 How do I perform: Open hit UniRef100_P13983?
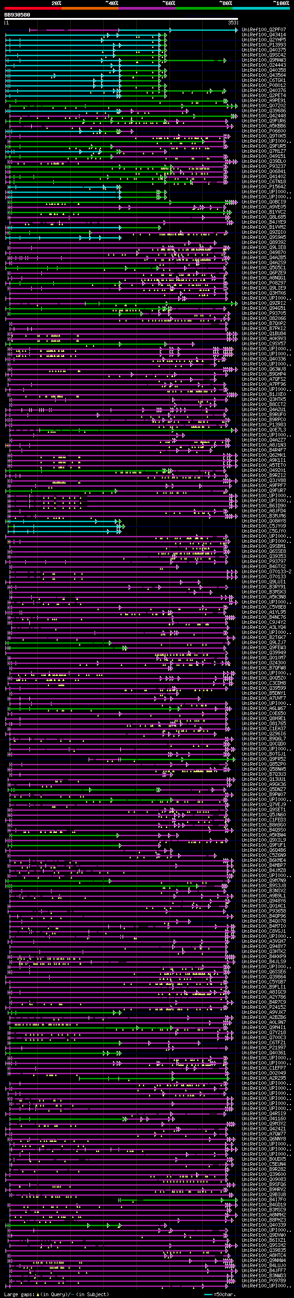coord(263,425)
